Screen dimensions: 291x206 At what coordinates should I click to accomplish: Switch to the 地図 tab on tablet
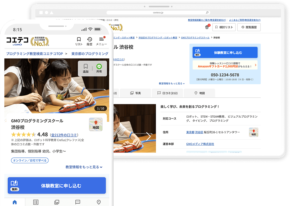(x=199, y=93)
